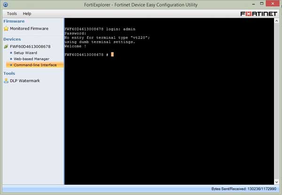Open the Tools menu
This screenshot has height=195, width=282.
tap(12, 14)
